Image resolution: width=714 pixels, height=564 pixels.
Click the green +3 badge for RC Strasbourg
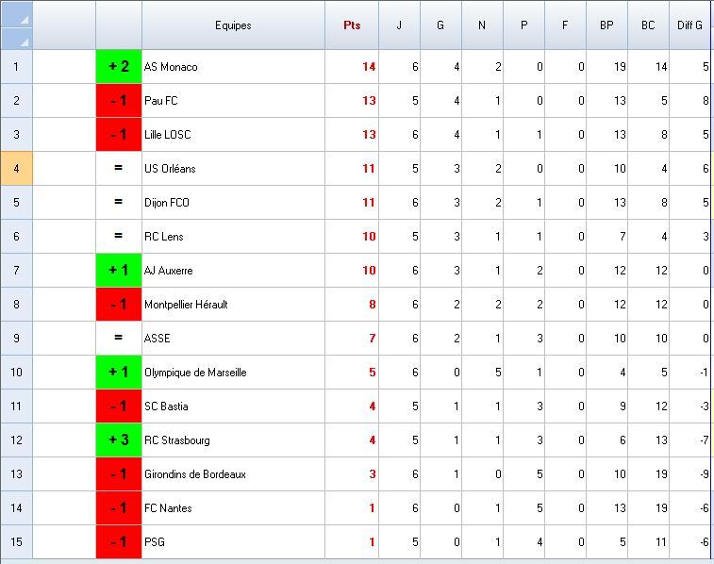[x=119, y=440]
